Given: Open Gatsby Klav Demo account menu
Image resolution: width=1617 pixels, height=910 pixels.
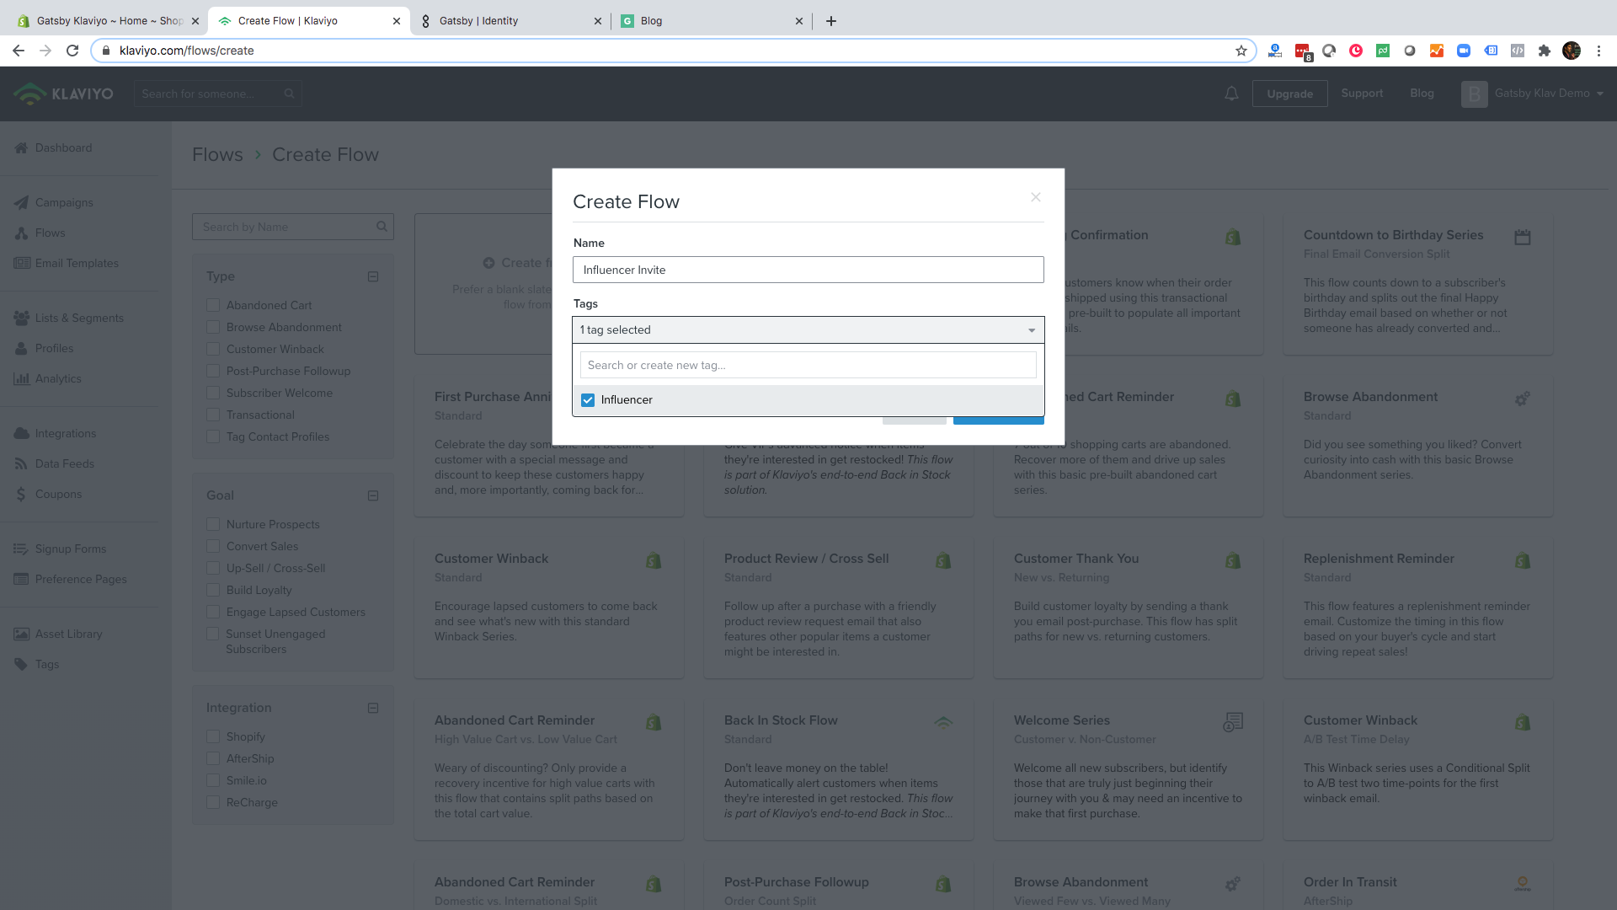Looking at the screenshot, I should coord(1532,94).
